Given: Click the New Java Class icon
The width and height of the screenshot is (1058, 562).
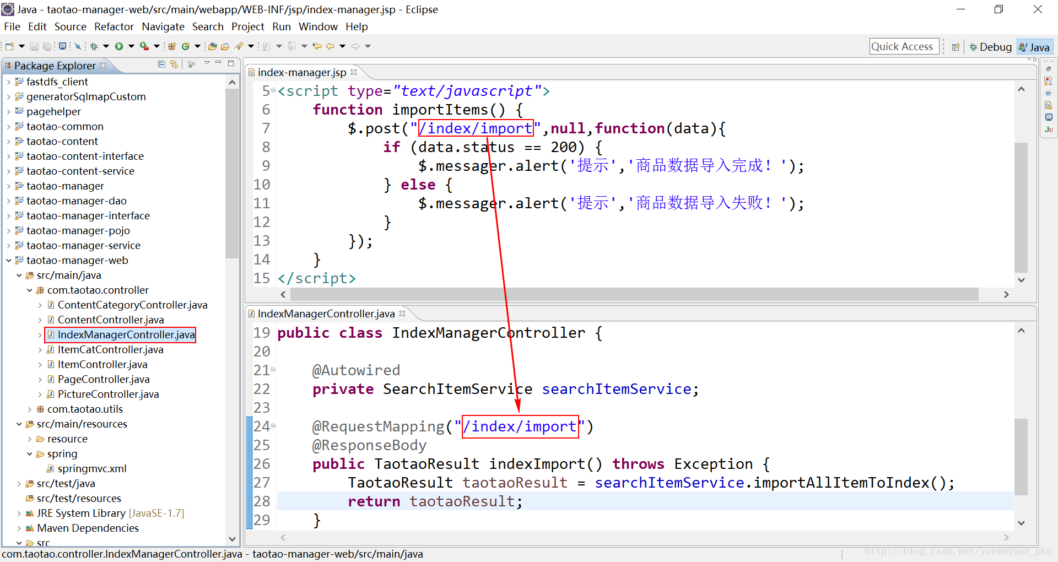Looking at the screenshot, I should click(x=186, y=46).
